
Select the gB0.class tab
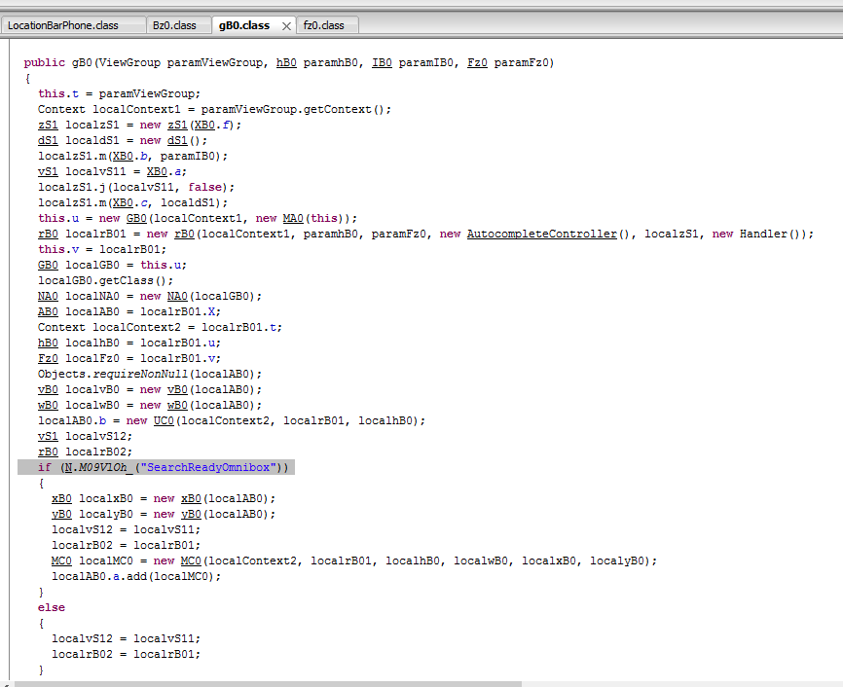[x=244, y=25]
